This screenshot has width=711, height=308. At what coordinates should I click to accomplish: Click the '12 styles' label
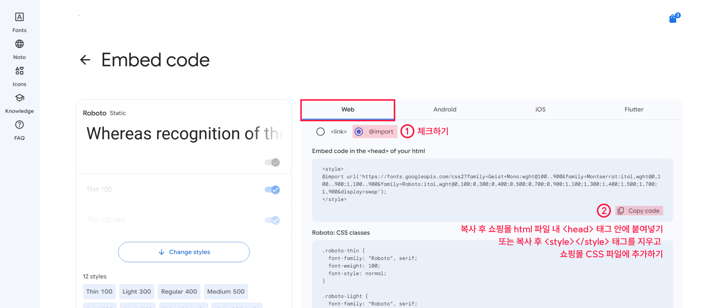(95, 276)
